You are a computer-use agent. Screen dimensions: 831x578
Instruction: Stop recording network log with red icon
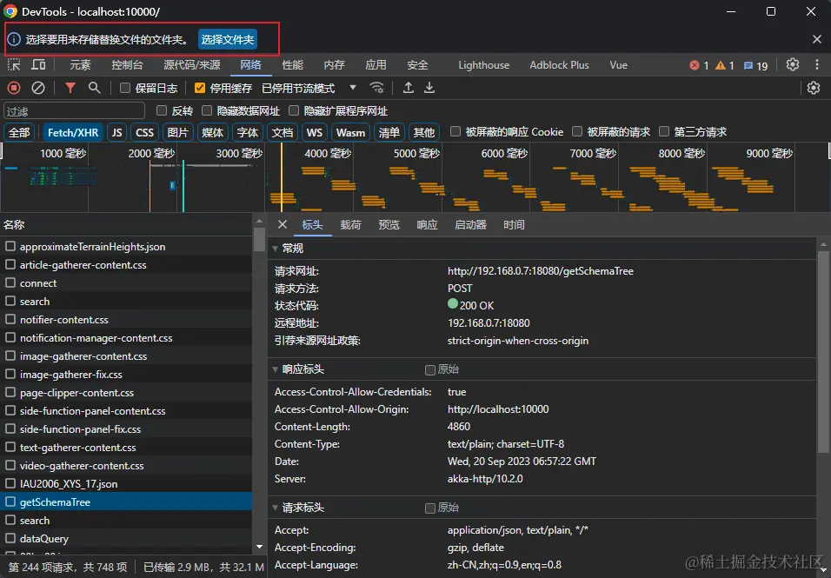(x=14, y=88)
